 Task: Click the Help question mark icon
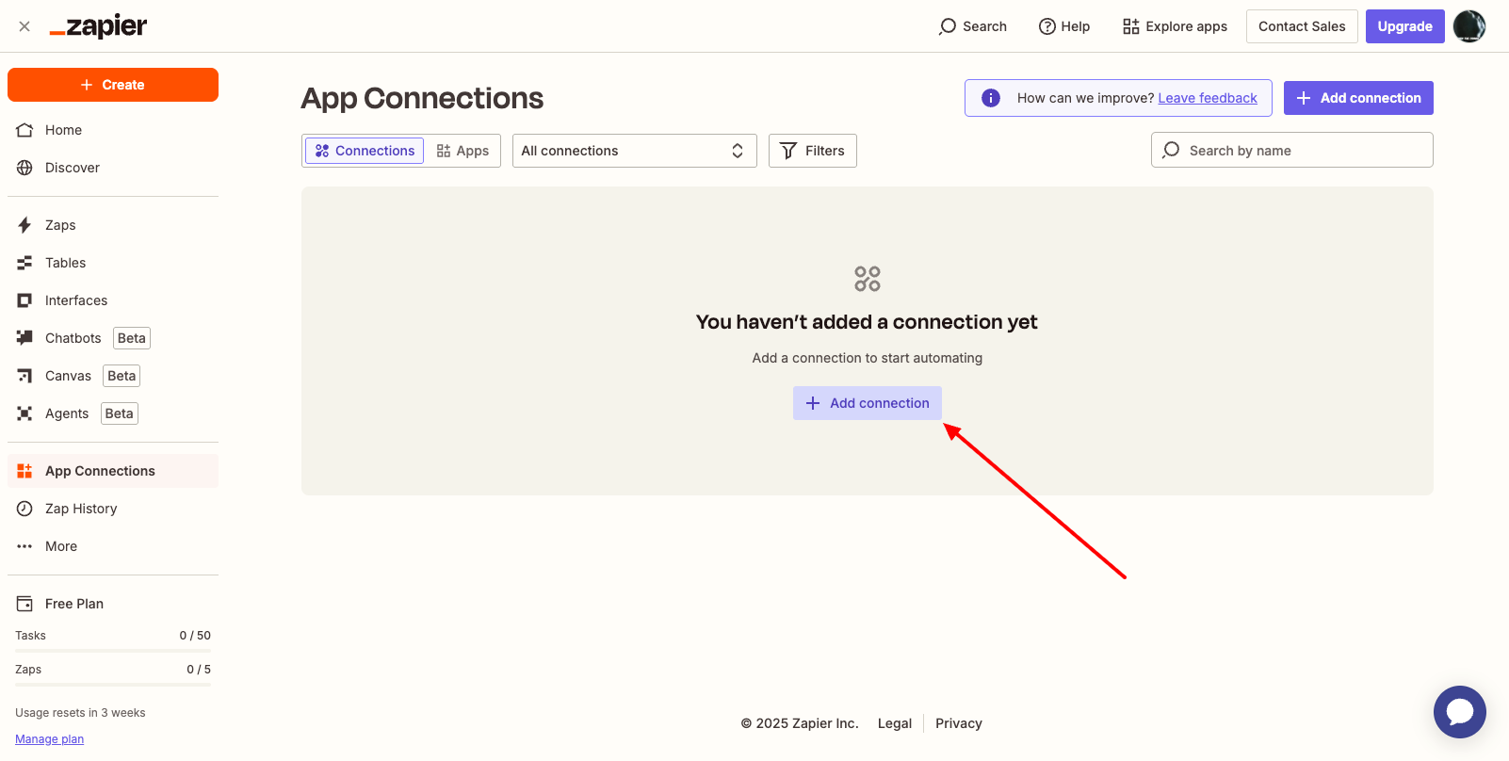[x=1047, y=26]
